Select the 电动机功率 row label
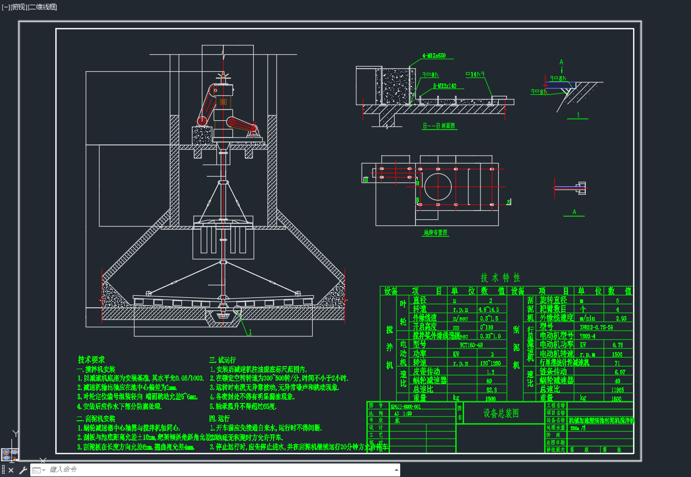691x477 pixels. pyautogui.click(x=557, y=345)
